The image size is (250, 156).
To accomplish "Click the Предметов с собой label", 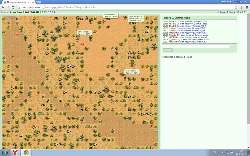I will point(172,57).
